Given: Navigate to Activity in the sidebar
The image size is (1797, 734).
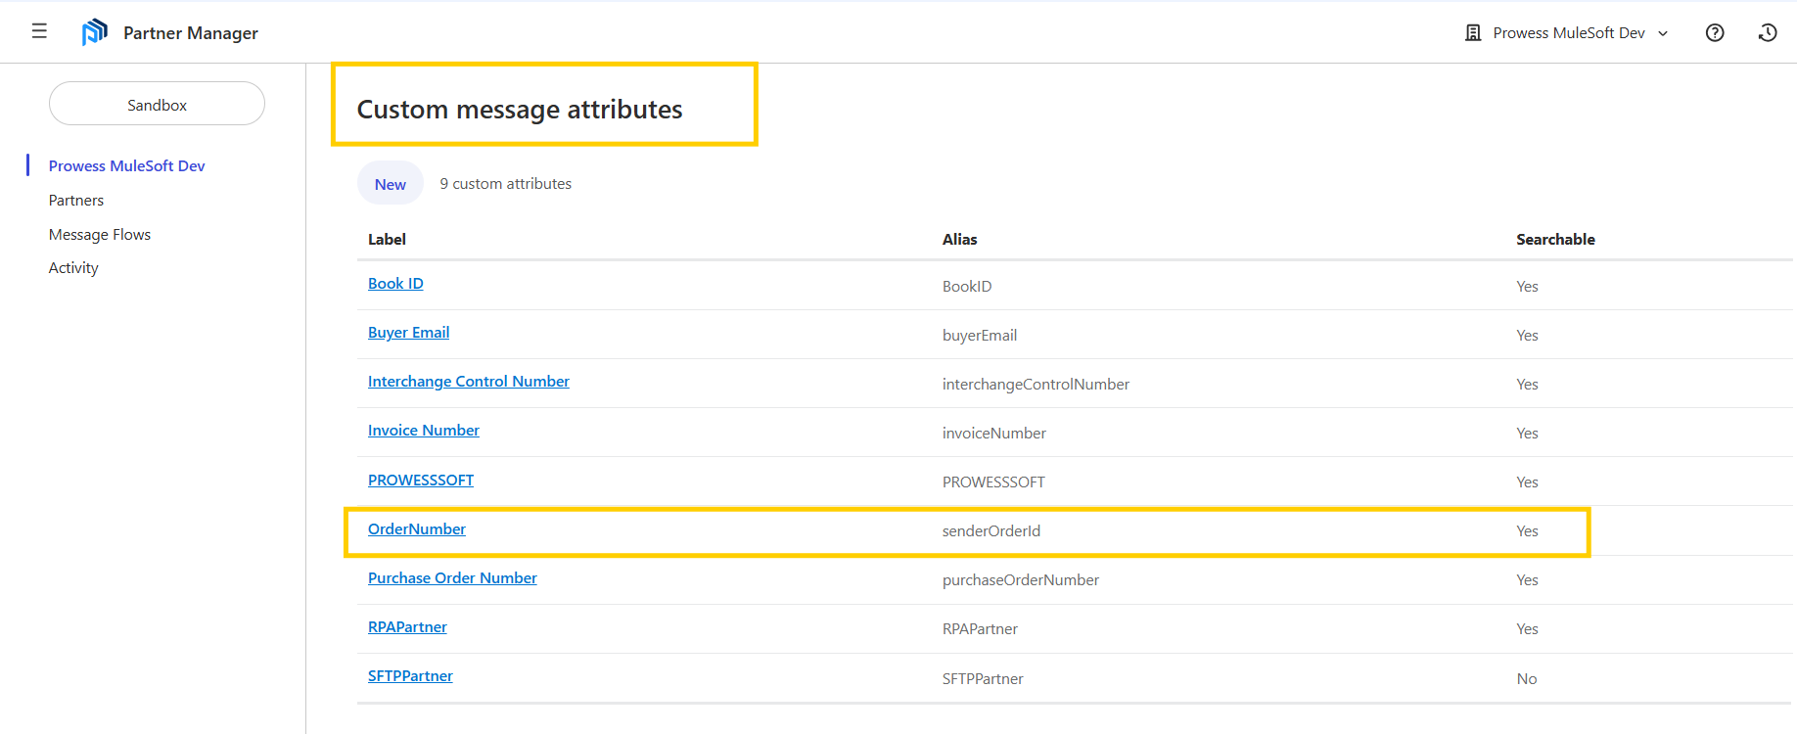Looking at the screenshot, I should (73, 267).
